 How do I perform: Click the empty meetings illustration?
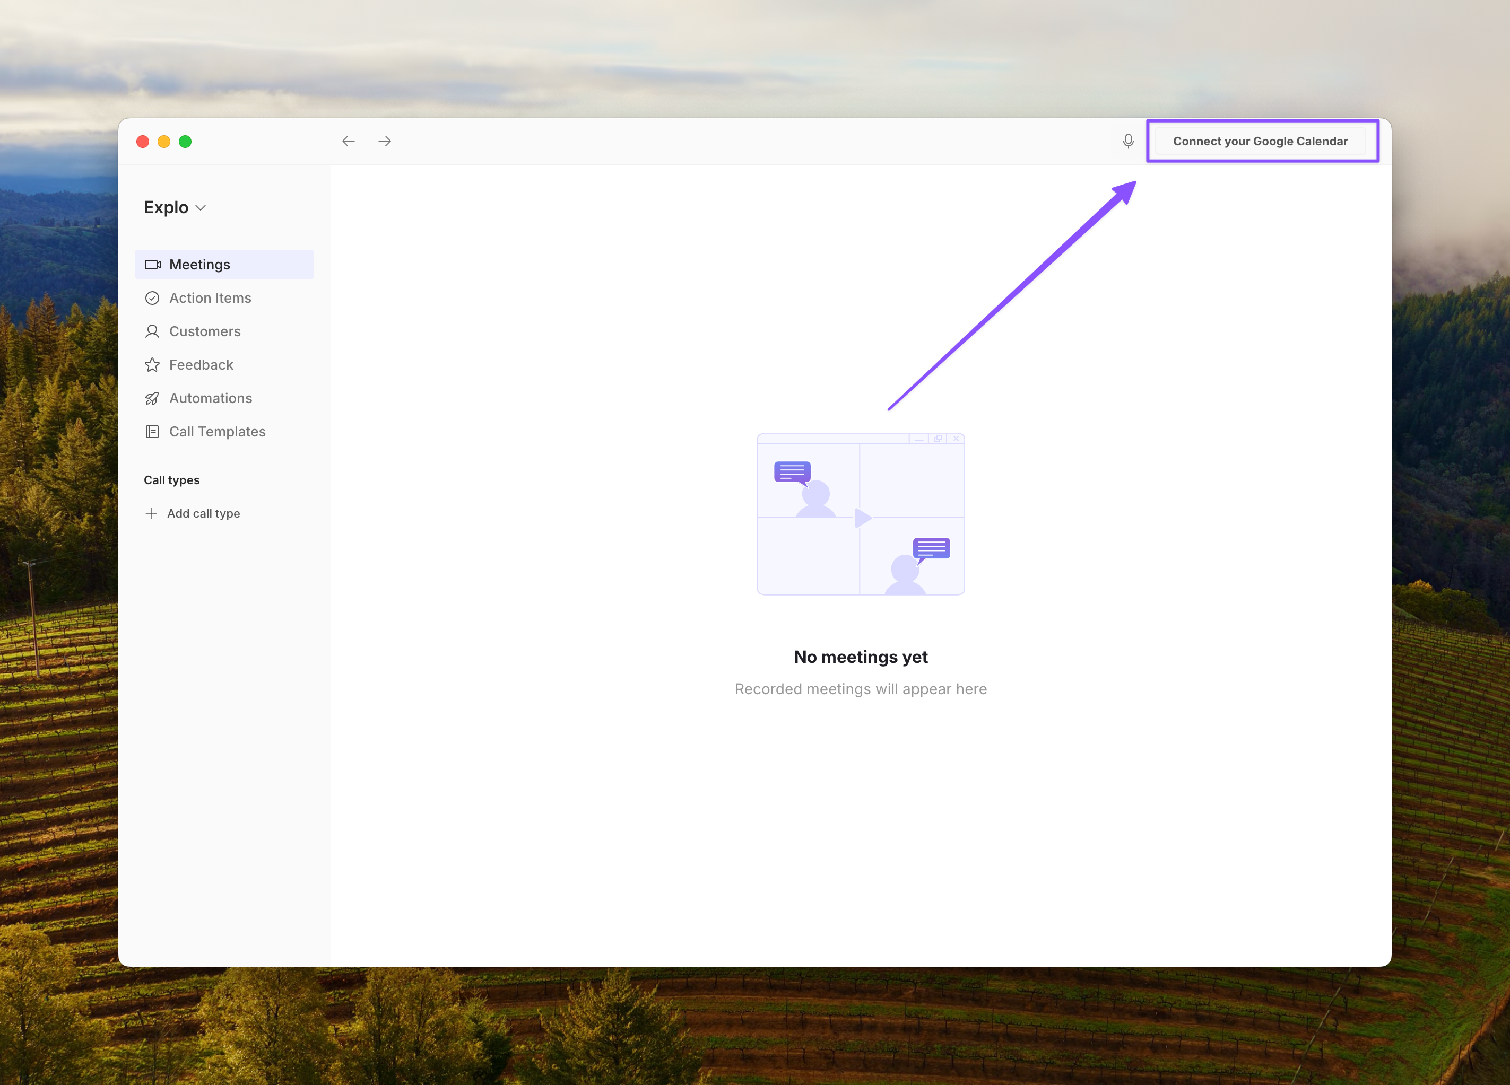click(860, 514)
